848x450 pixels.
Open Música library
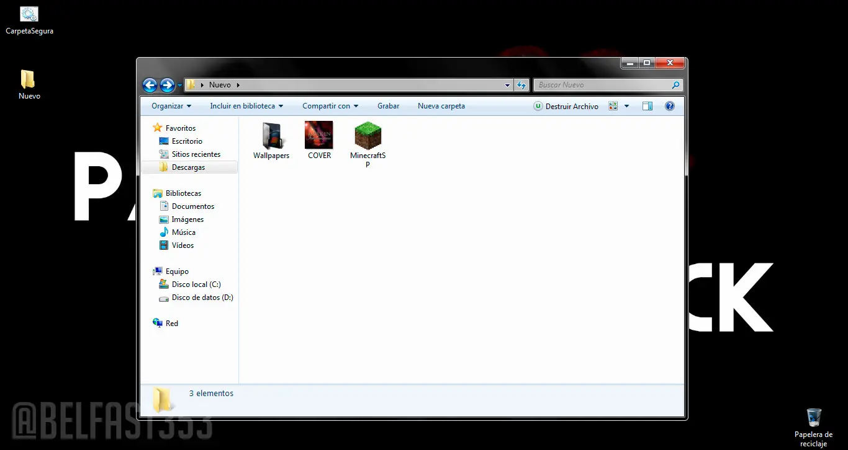point(177,232)
